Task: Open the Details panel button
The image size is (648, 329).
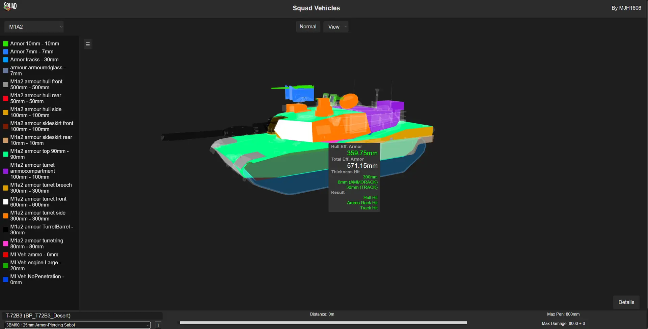Action: 626,302
